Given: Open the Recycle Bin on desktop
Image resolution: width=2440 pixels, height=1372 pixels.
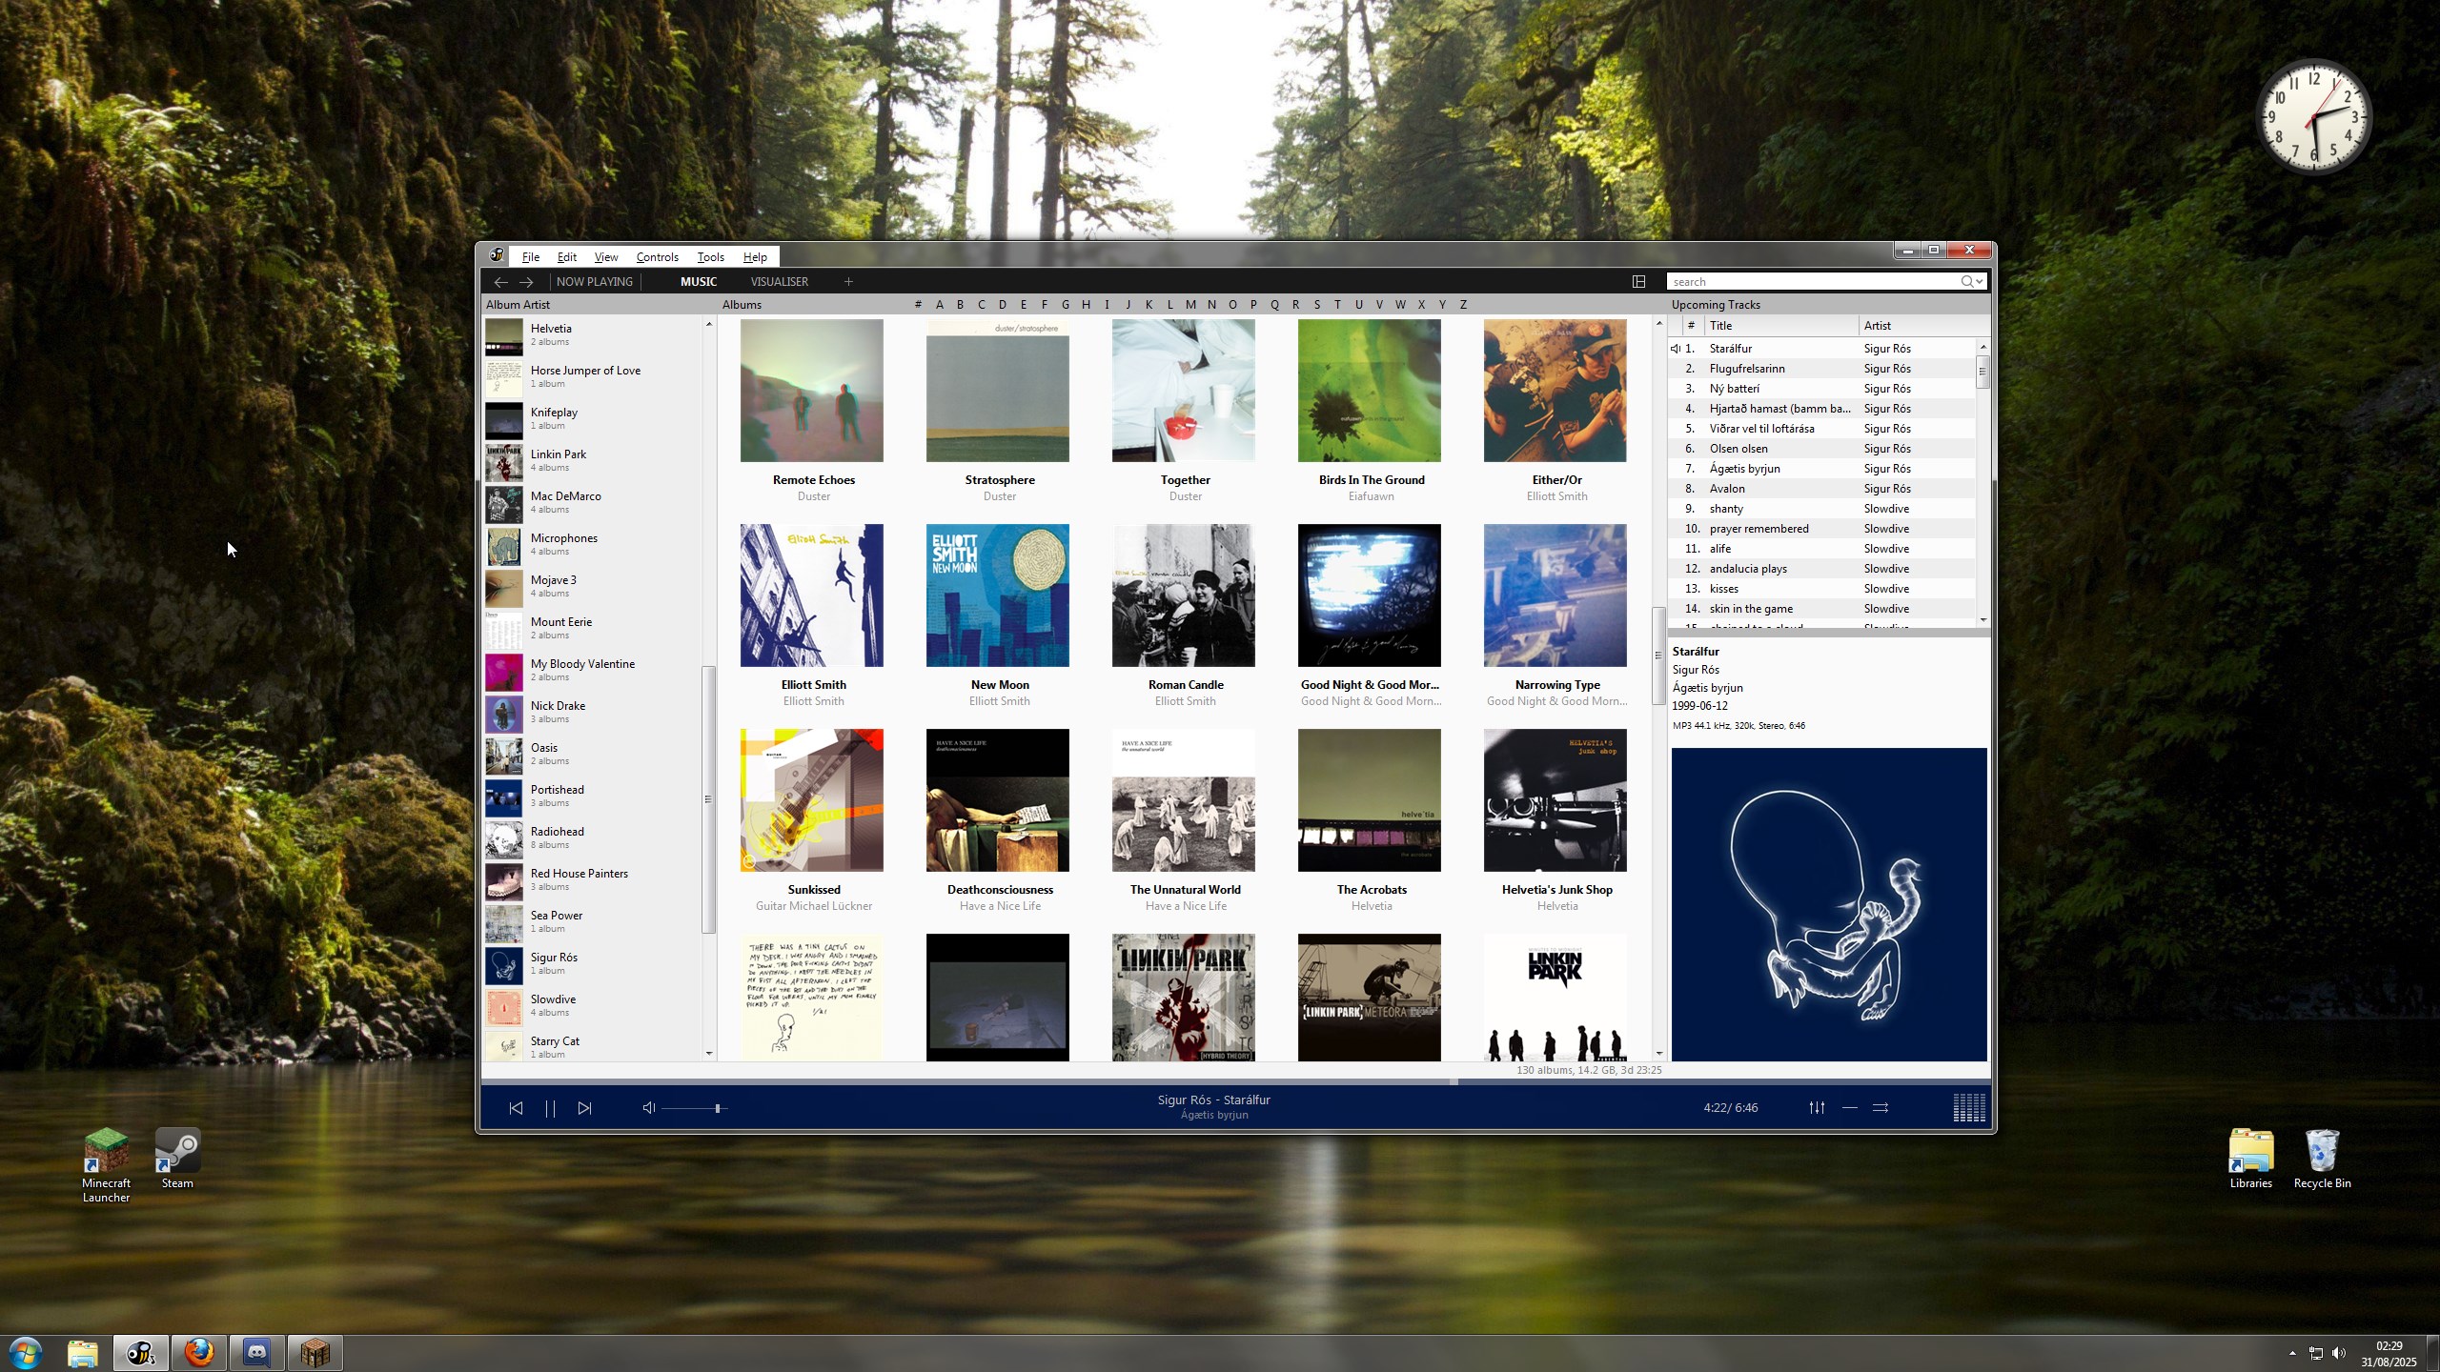Looking at the screenshot, I should tap(2322, 1158).
